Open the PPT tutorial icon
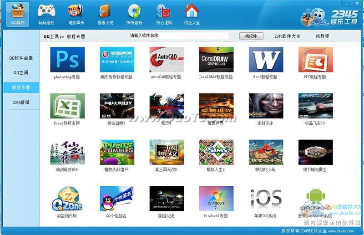Image resolution: width=364 pixels, height=235 pixels. (x=316, y=60)
